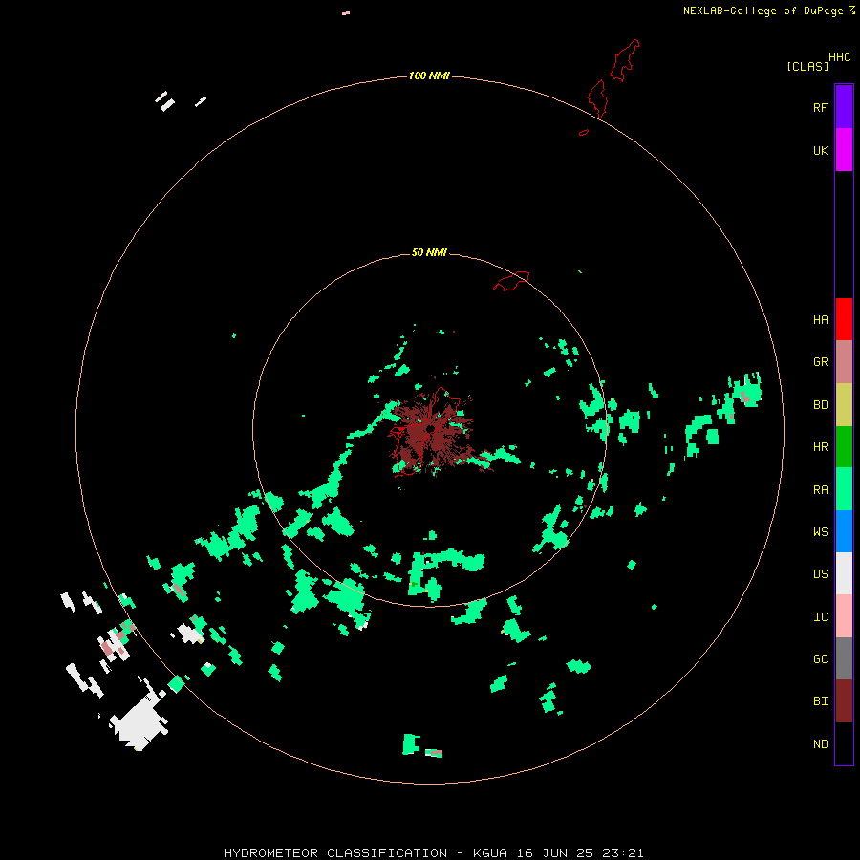Select the WS blue legend swatch

click(x=844, y=531)
